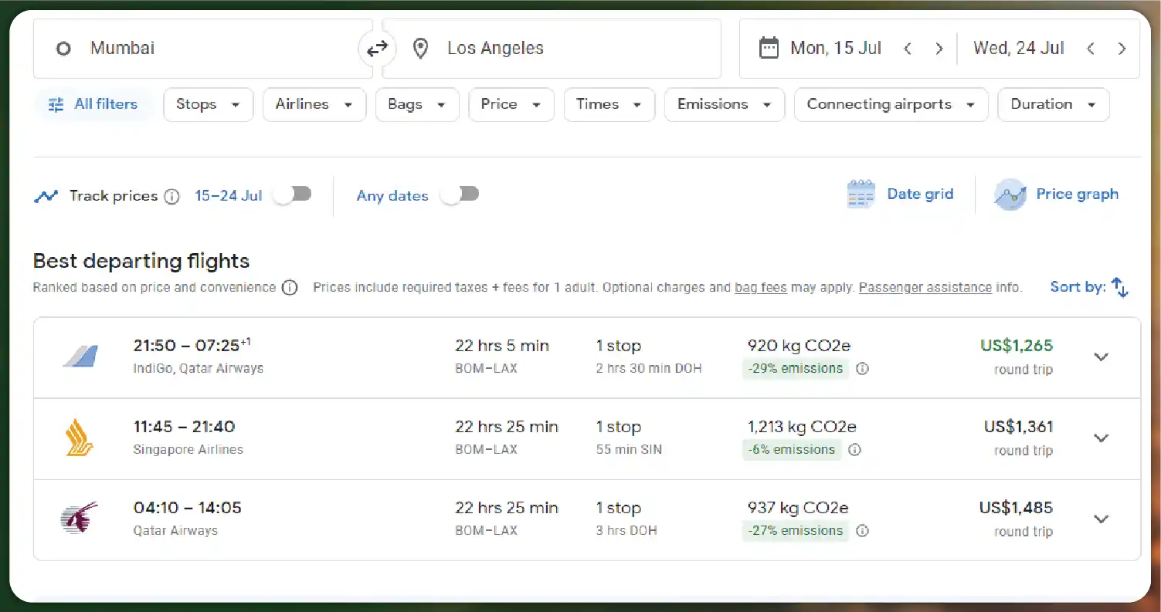Click the 2 hrs 30 min DOH layover
Viewport: 1161px width, 612px height.
coord(649,369)
